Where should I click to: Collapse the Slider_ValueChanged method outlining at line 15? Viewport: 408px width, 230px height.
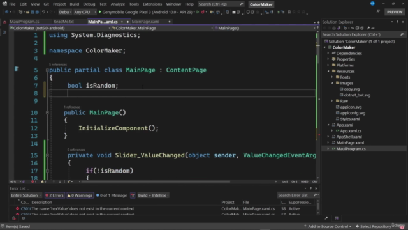(x=47, y=155)
